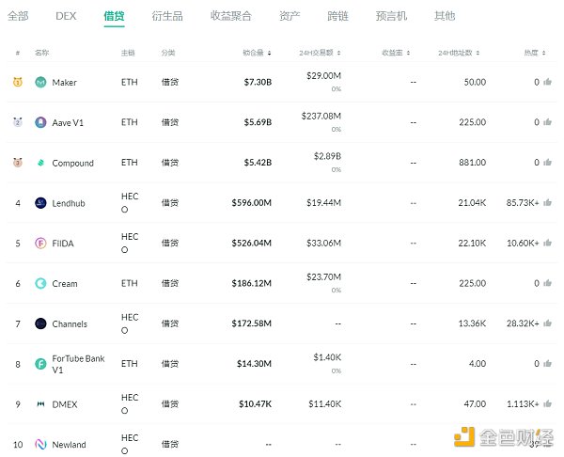
Task: Click the Compound logo icon
Action: (x=41, y=163)
